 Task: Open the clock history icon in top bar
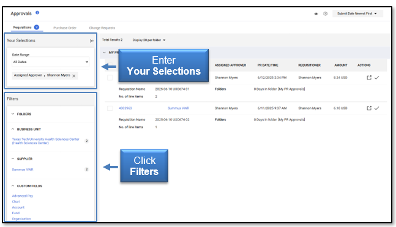325,13
